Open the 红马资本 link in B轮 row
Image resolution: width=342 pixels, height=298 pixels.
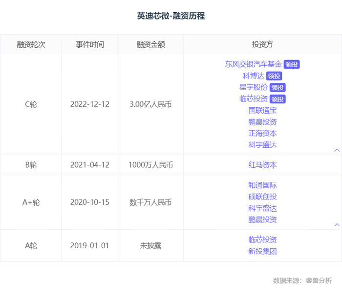point(262,165)
